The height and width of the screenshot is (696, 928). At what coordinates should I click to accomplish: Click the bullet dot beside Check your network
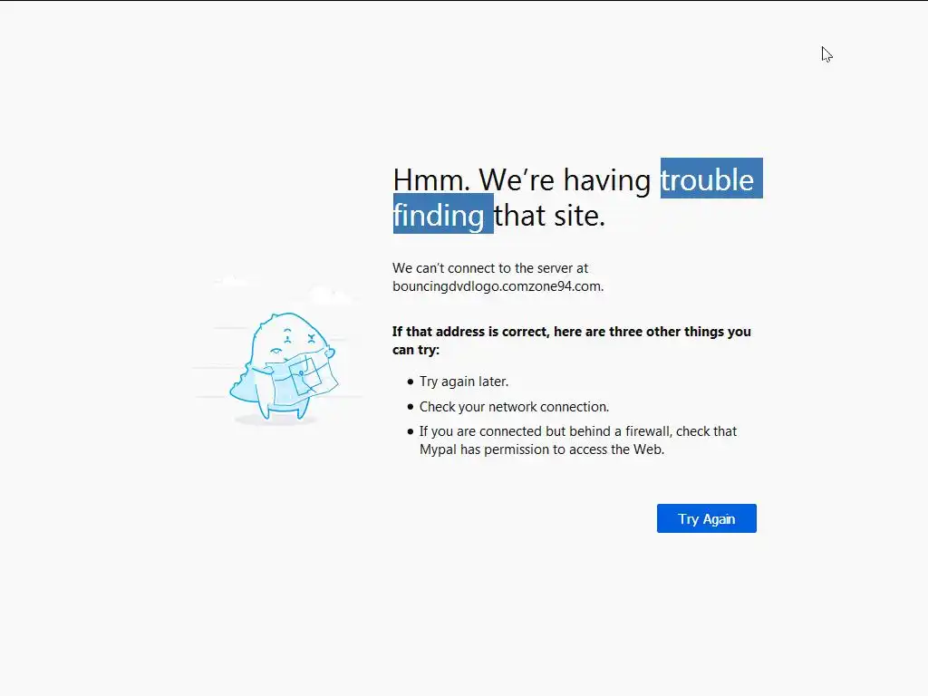[x=411, y=407]
